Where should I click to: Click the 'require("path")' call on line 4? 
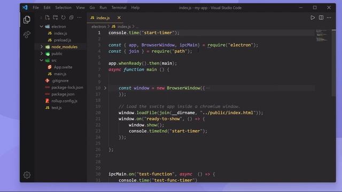click(x=171, y=51)
